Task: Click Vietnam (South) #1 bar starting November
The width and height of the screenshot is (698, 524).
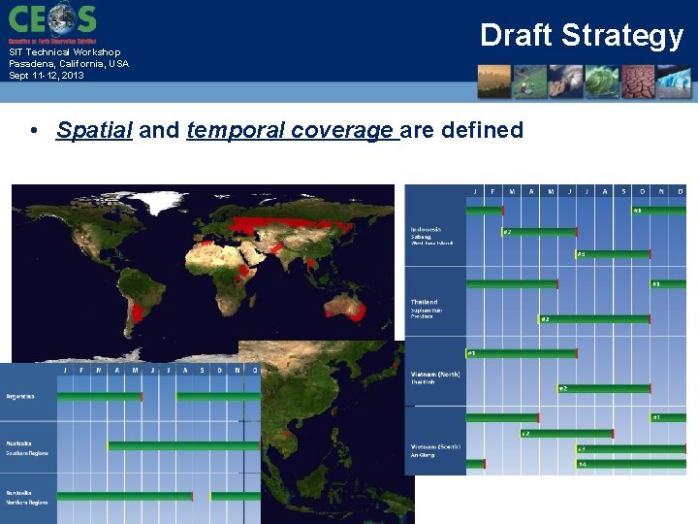Action: click(x=668, y=417)
